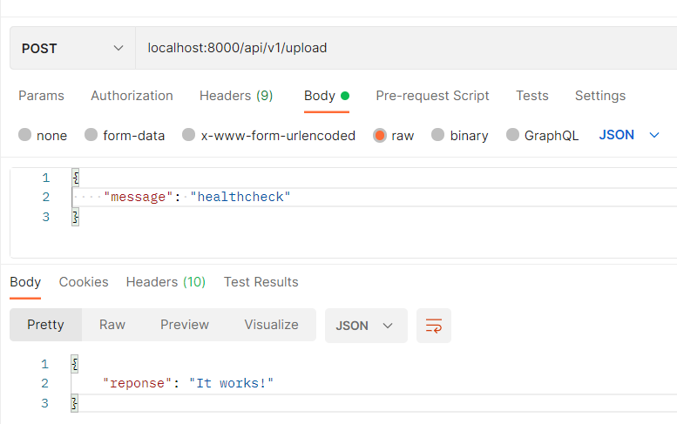Viewport: 677px width, 424px height.
Task: Open the Authorization tab
Action: pos(132,95)
